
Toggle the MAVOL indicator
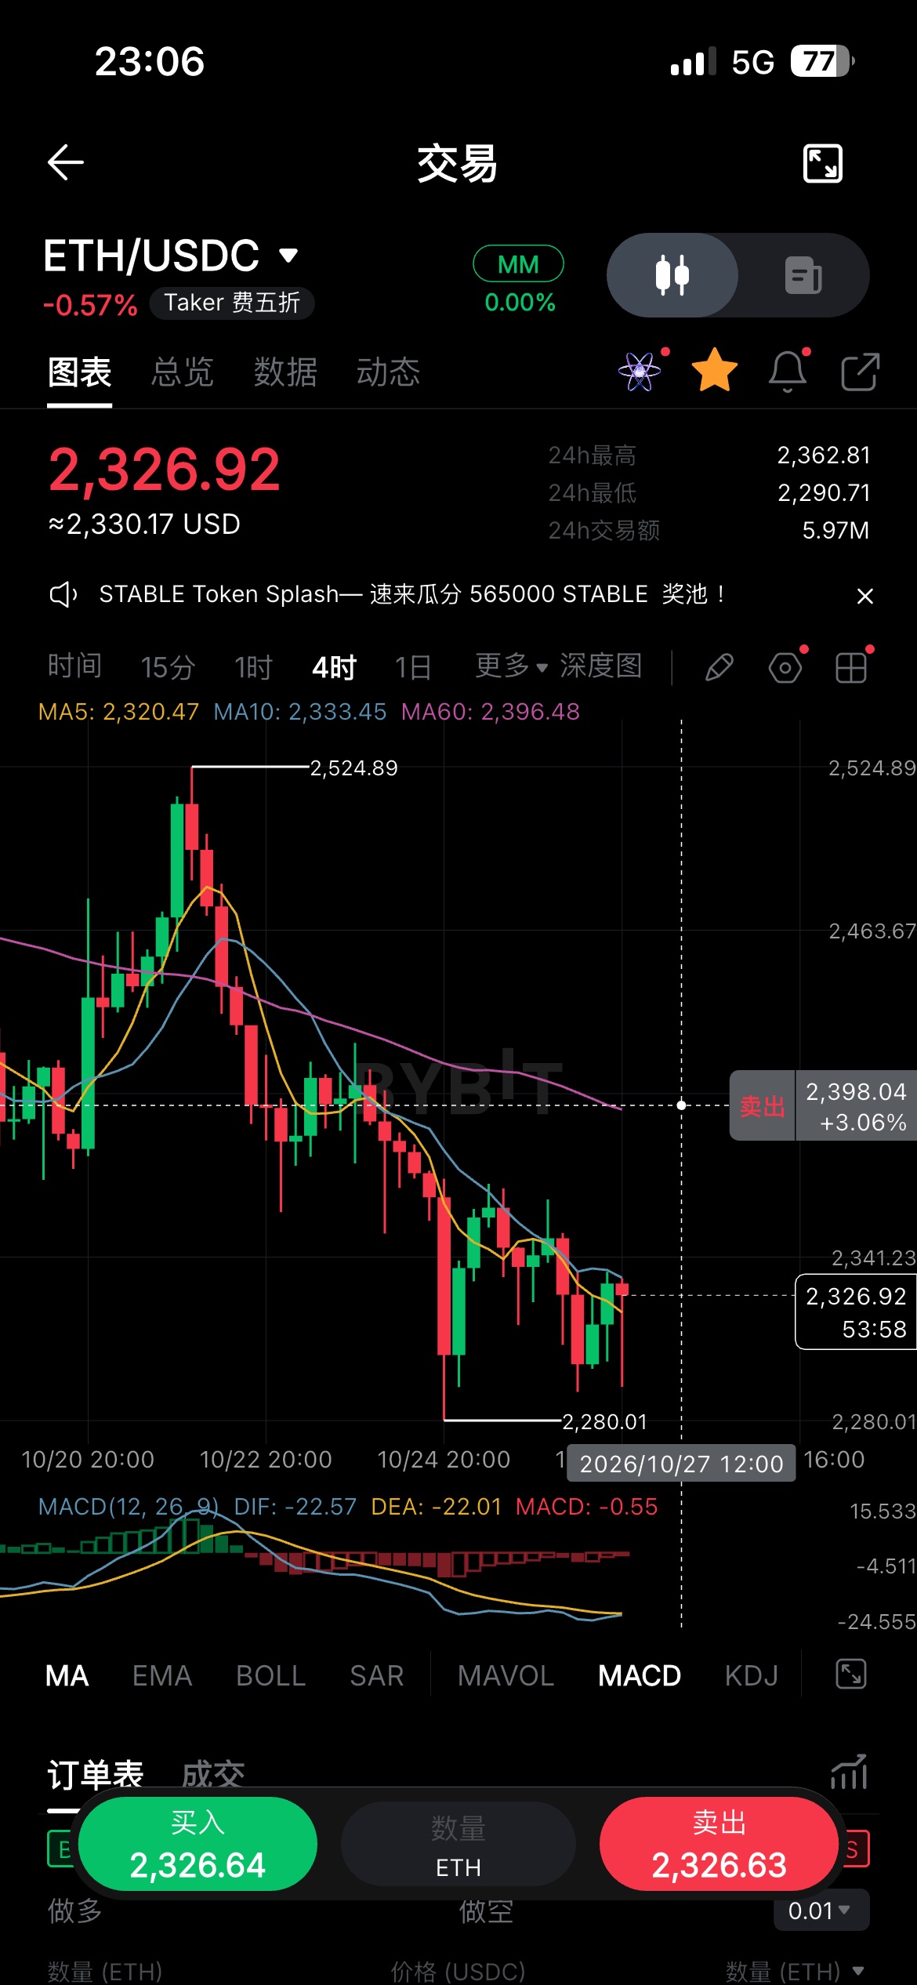506,1676
